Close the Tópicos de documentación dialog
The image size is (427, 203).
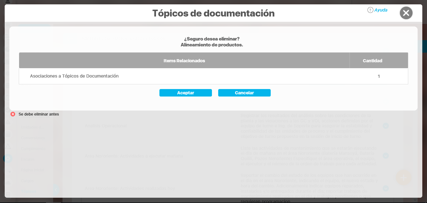click(406, 13)
